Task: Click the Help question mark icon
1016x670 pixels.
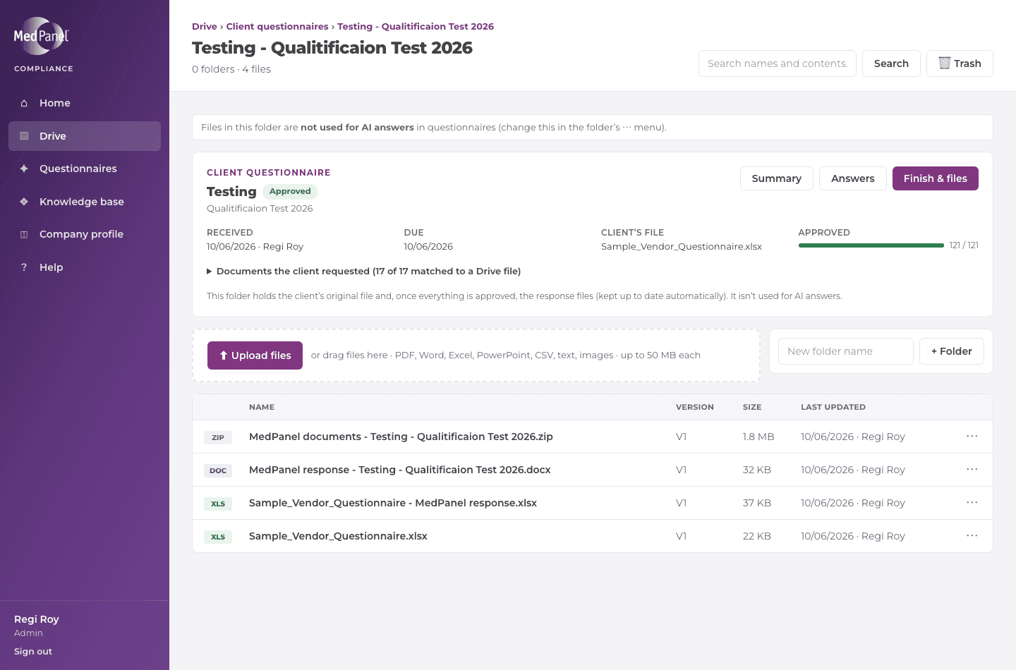Action: tap(24, 267)
